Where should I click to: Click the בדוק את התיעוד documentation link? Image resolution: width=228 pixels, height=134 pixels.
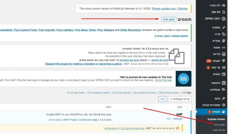tap(160, 60)
